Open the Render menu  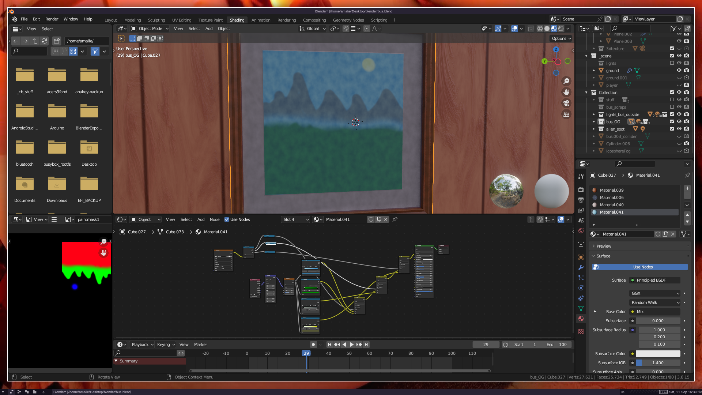52,19
